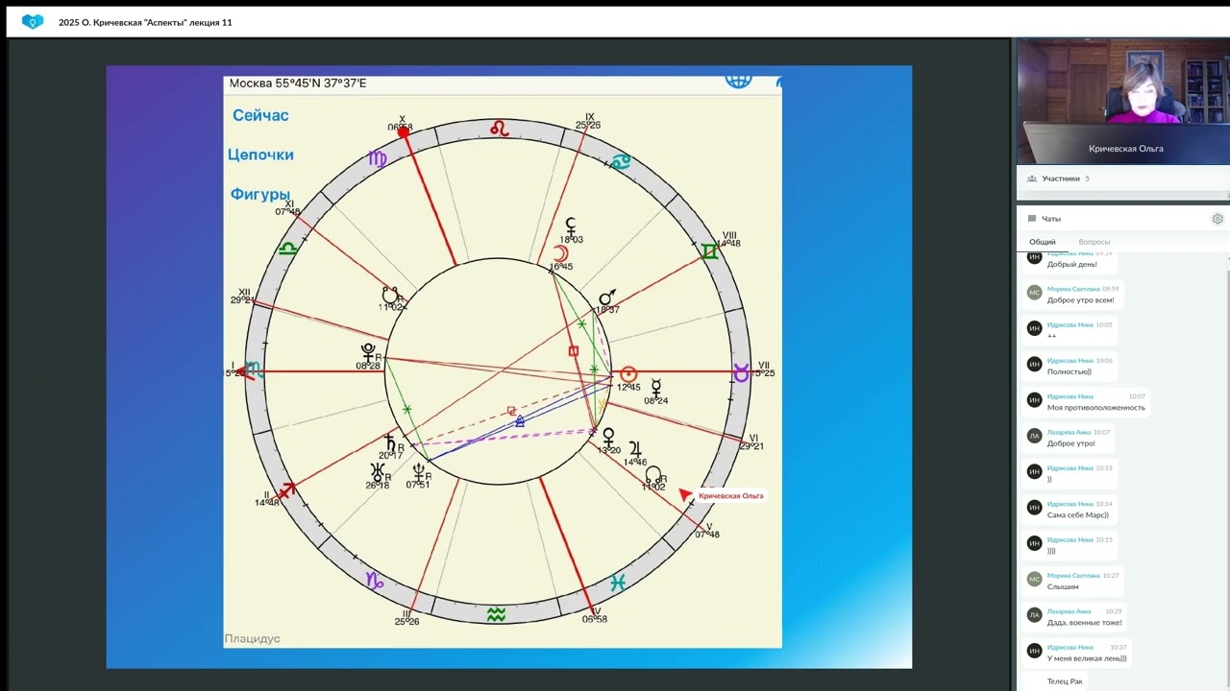The width and height of the screenshot is (1230, 691).
Task: Select the Sagittarius zodiac sign glyph
Action: (x=286, y=491)
